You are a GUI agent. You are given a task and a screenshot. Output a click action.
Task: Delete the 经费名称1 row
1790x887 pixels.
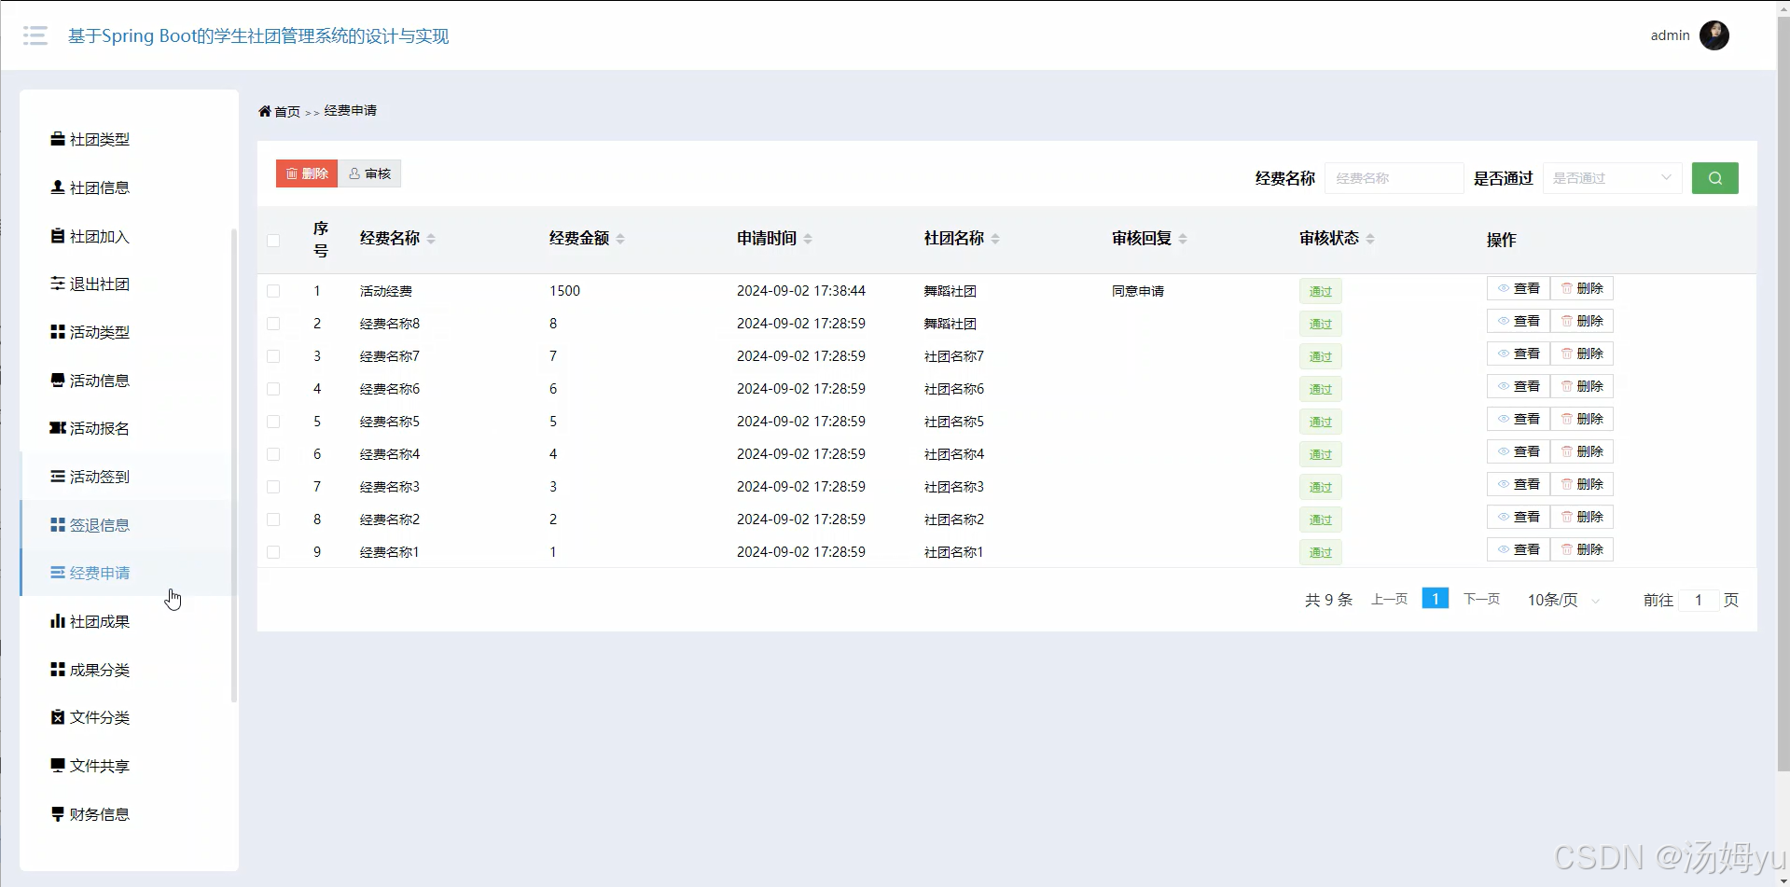pos(1582,549)
